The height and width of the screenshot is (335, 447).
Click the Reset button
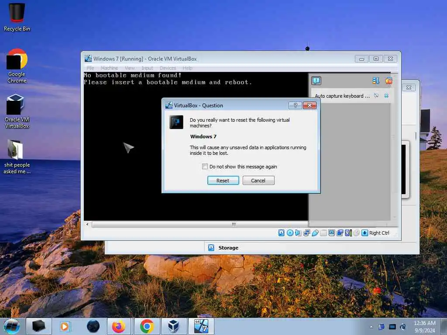[223, 180]
